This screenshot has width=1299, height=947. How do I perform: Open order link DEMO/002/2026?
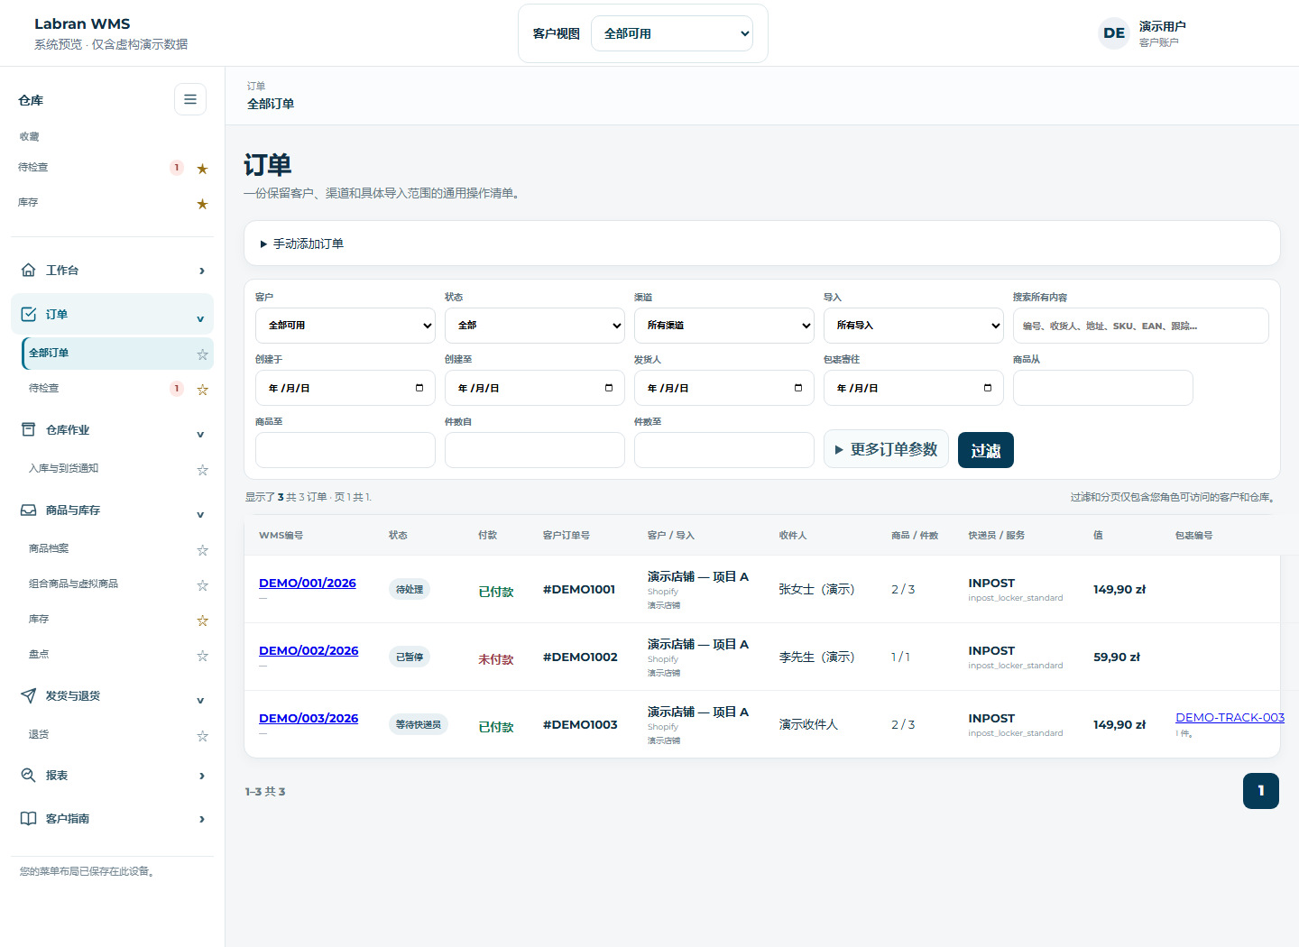[309, 650]
